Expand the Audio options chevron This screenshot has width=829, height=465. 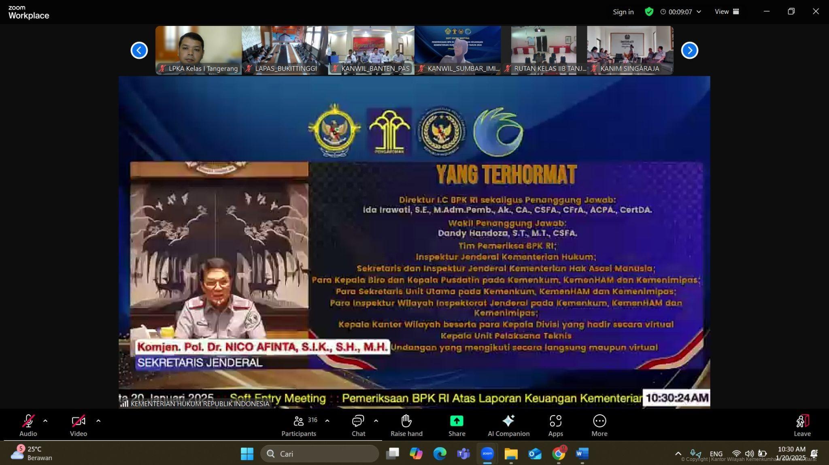tap(45, 421)
